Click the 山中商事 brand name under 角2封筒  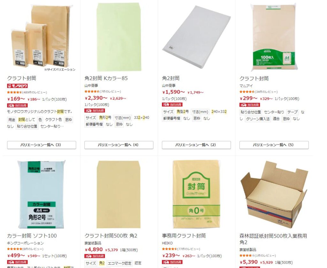tap(169, 86)
